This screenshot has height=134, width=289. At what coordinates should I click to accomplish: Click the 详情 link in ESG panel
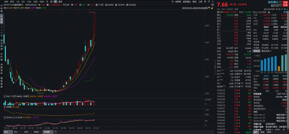[286, 12]
